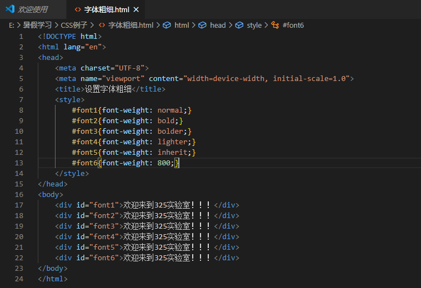Click the HTML file icon on the editor tab
Viewport: 421px width, 288px height.
78,9
